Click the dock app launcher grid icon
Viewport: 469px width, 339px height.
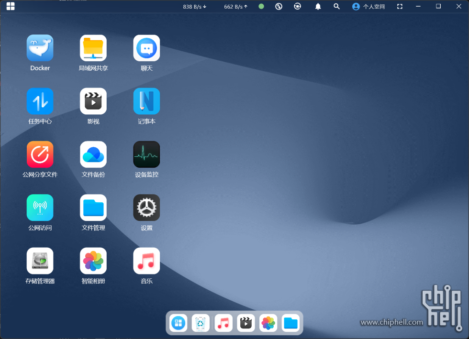(x=178, y=323)
